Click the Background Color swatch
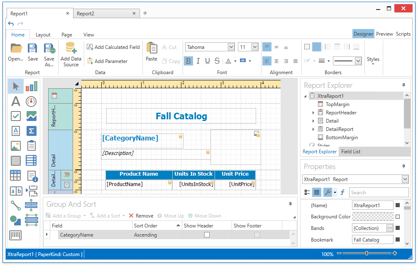 point(373,217)
